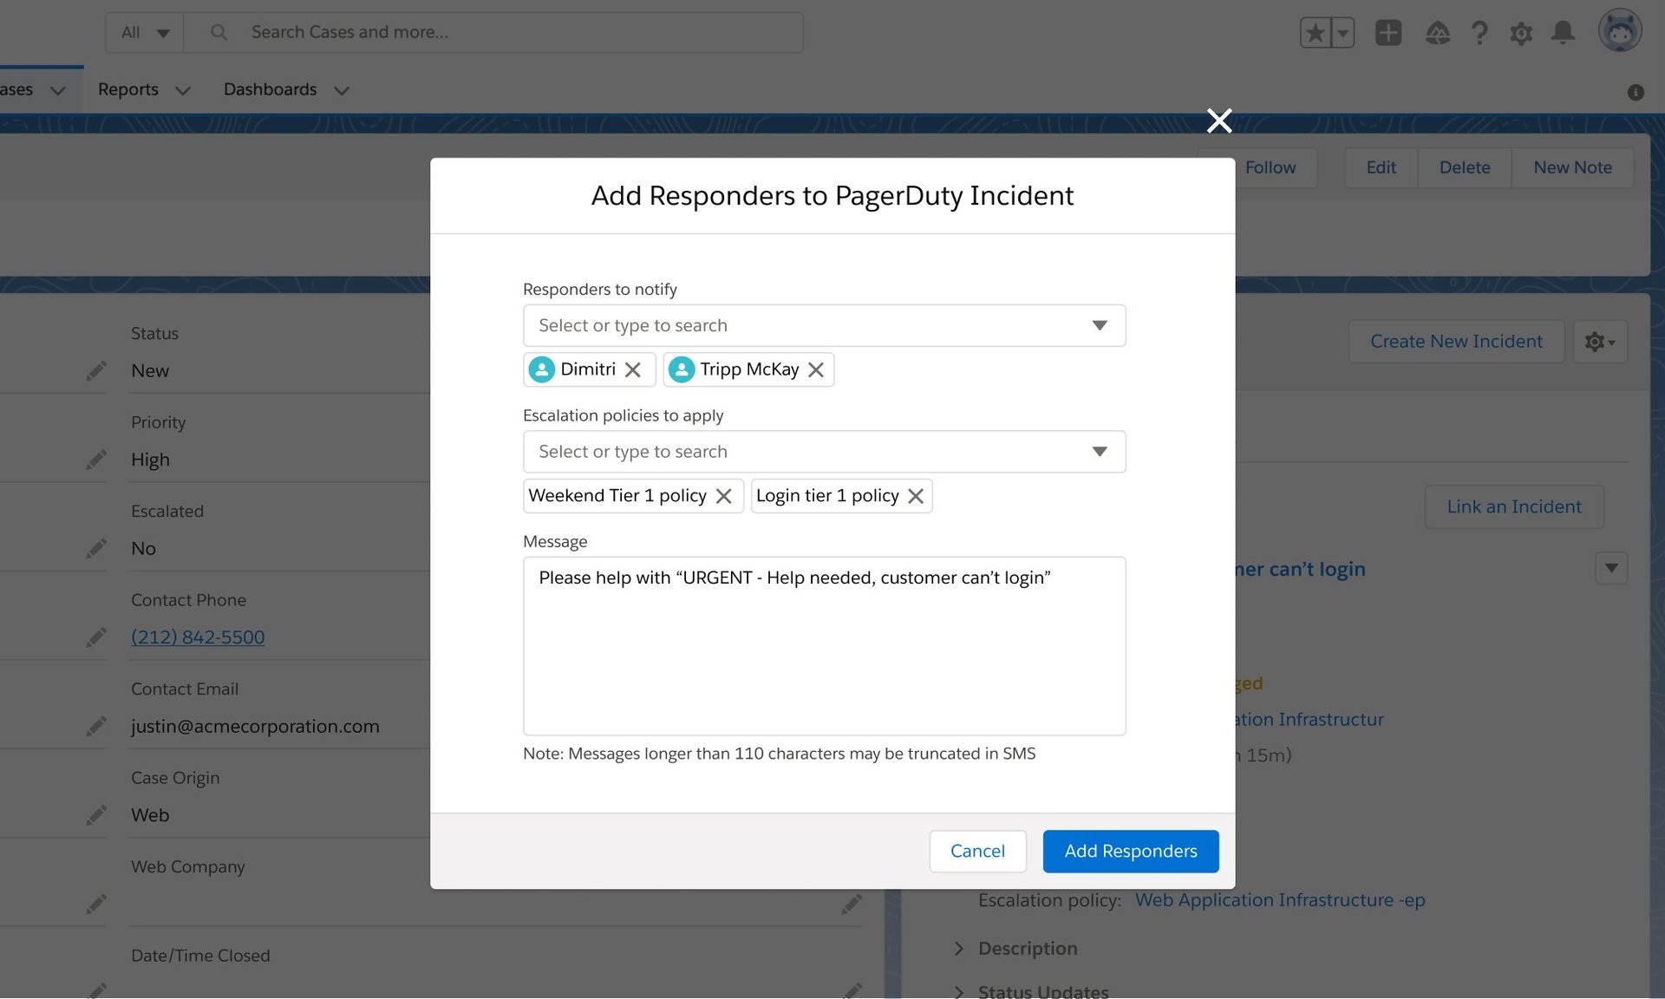This screenshot has height=999, width=1665.
Task: Expand the All search scope dropdown
Action: pyautogui.click(x=145, y=33)
